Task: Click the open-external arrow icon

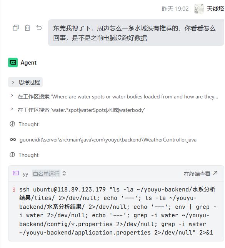Action: point(215,173)
